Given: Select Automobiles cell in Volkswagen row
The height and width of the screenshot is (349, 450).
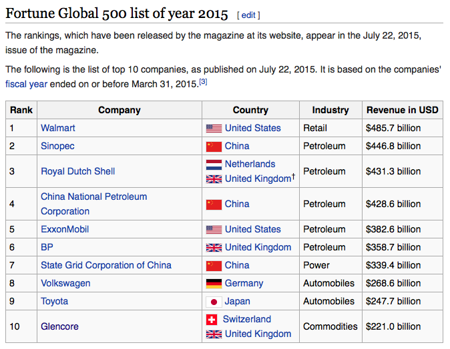Looking at the screenshot, I should coord(330,283).
